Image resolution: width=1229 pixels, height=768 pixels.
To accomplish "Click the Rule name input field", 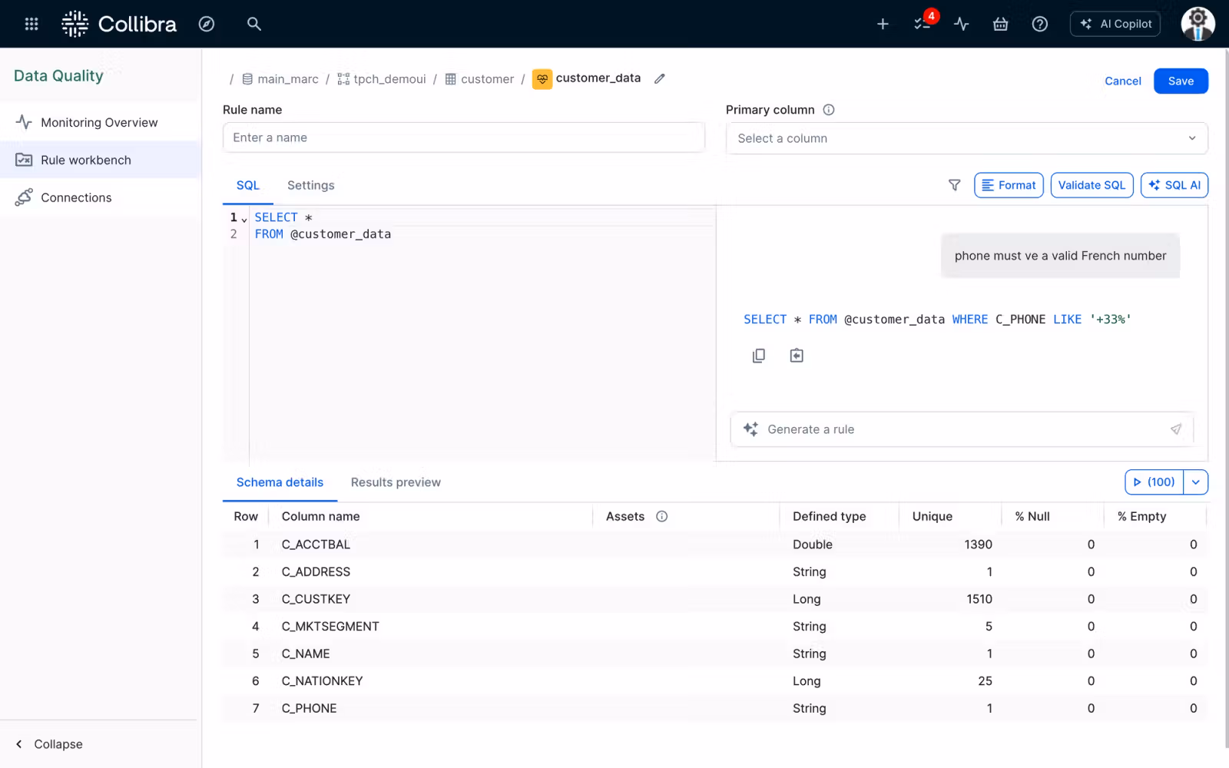I will coord(463,137).
